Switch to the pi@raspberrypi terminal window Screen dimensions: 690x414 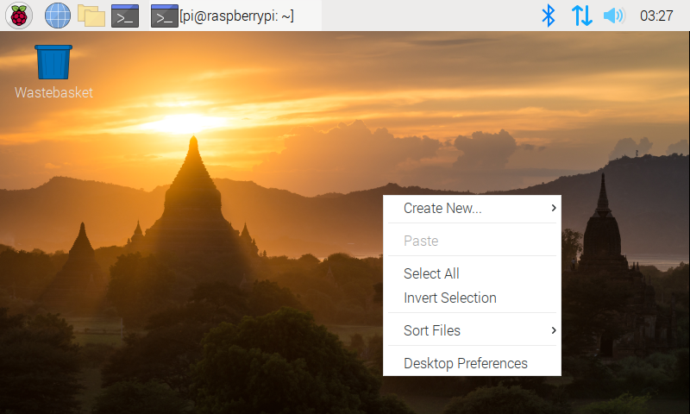pos(224,16)
